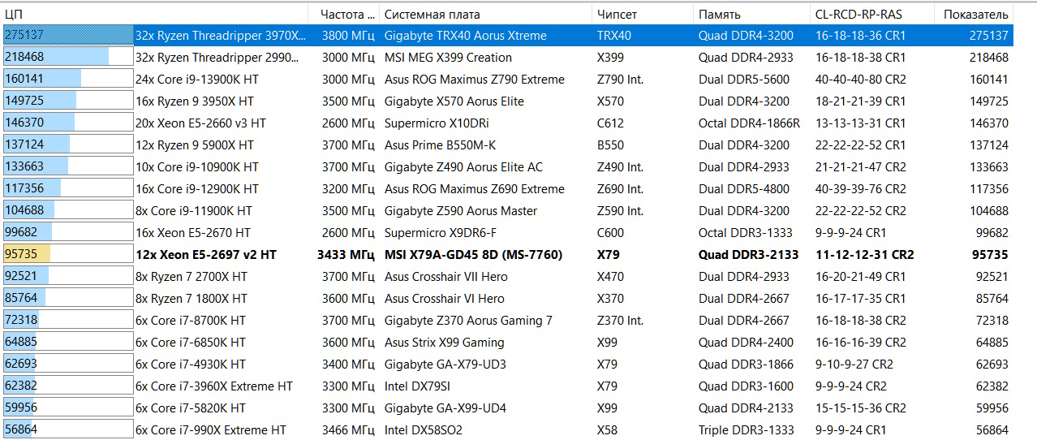Image resolution: width=1037 pixels, height=440 pixels.
Task: Click the Gigabyte Z370 Aorus Gaming 7 cell
Action: coord(468,321)
